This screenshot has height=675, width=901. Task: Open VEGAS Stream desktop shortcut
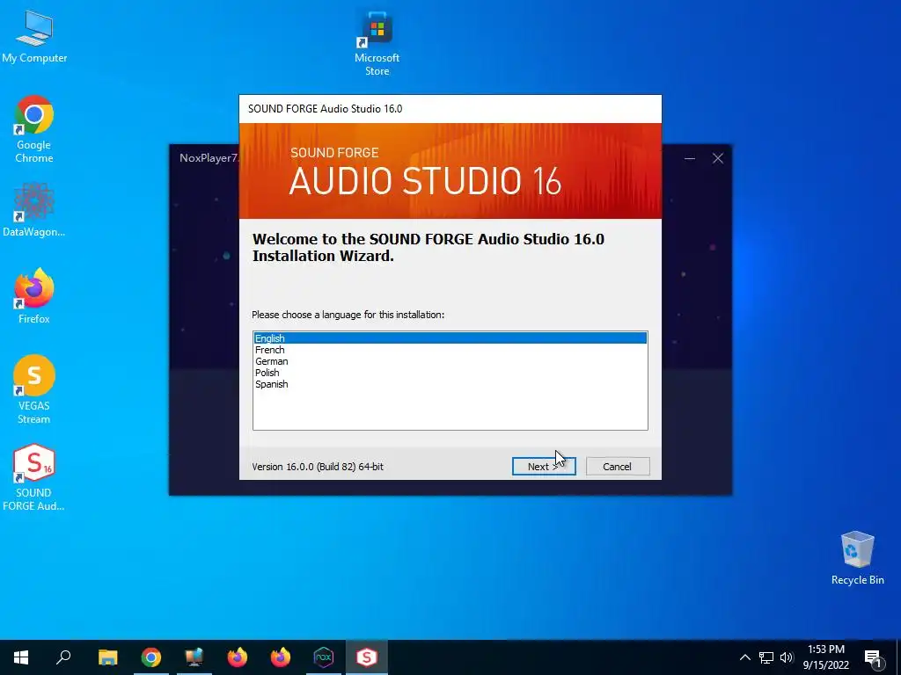click(x=34, y=389)
